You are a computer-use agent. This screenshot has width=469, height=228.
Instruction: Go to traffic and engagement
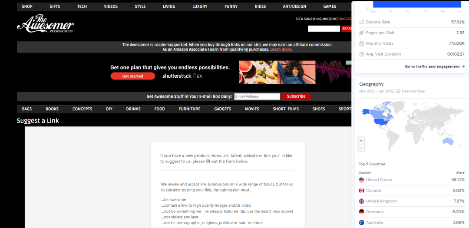tap(435, 66)
